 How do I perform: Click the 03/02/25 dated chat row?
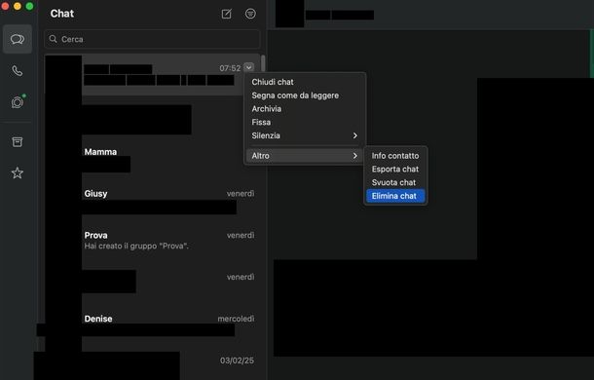(152, 363)
